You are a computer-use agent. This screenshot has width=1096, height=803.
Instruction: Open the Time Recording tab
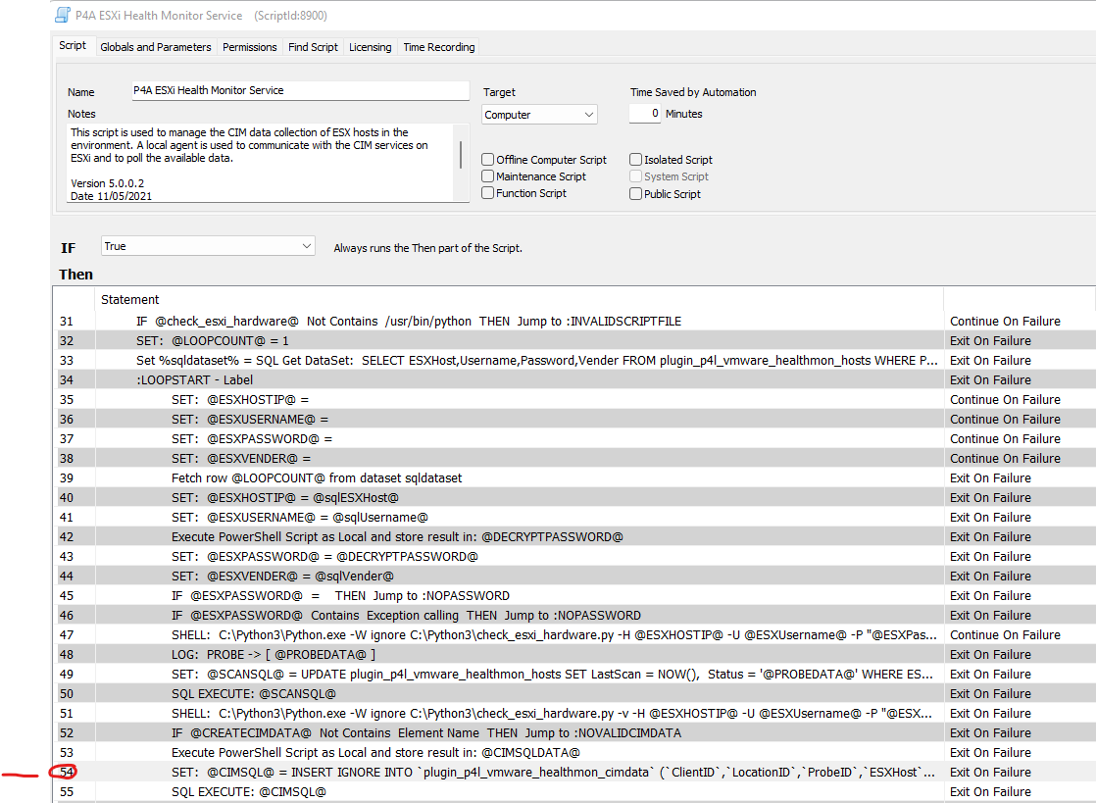point(438,47)
